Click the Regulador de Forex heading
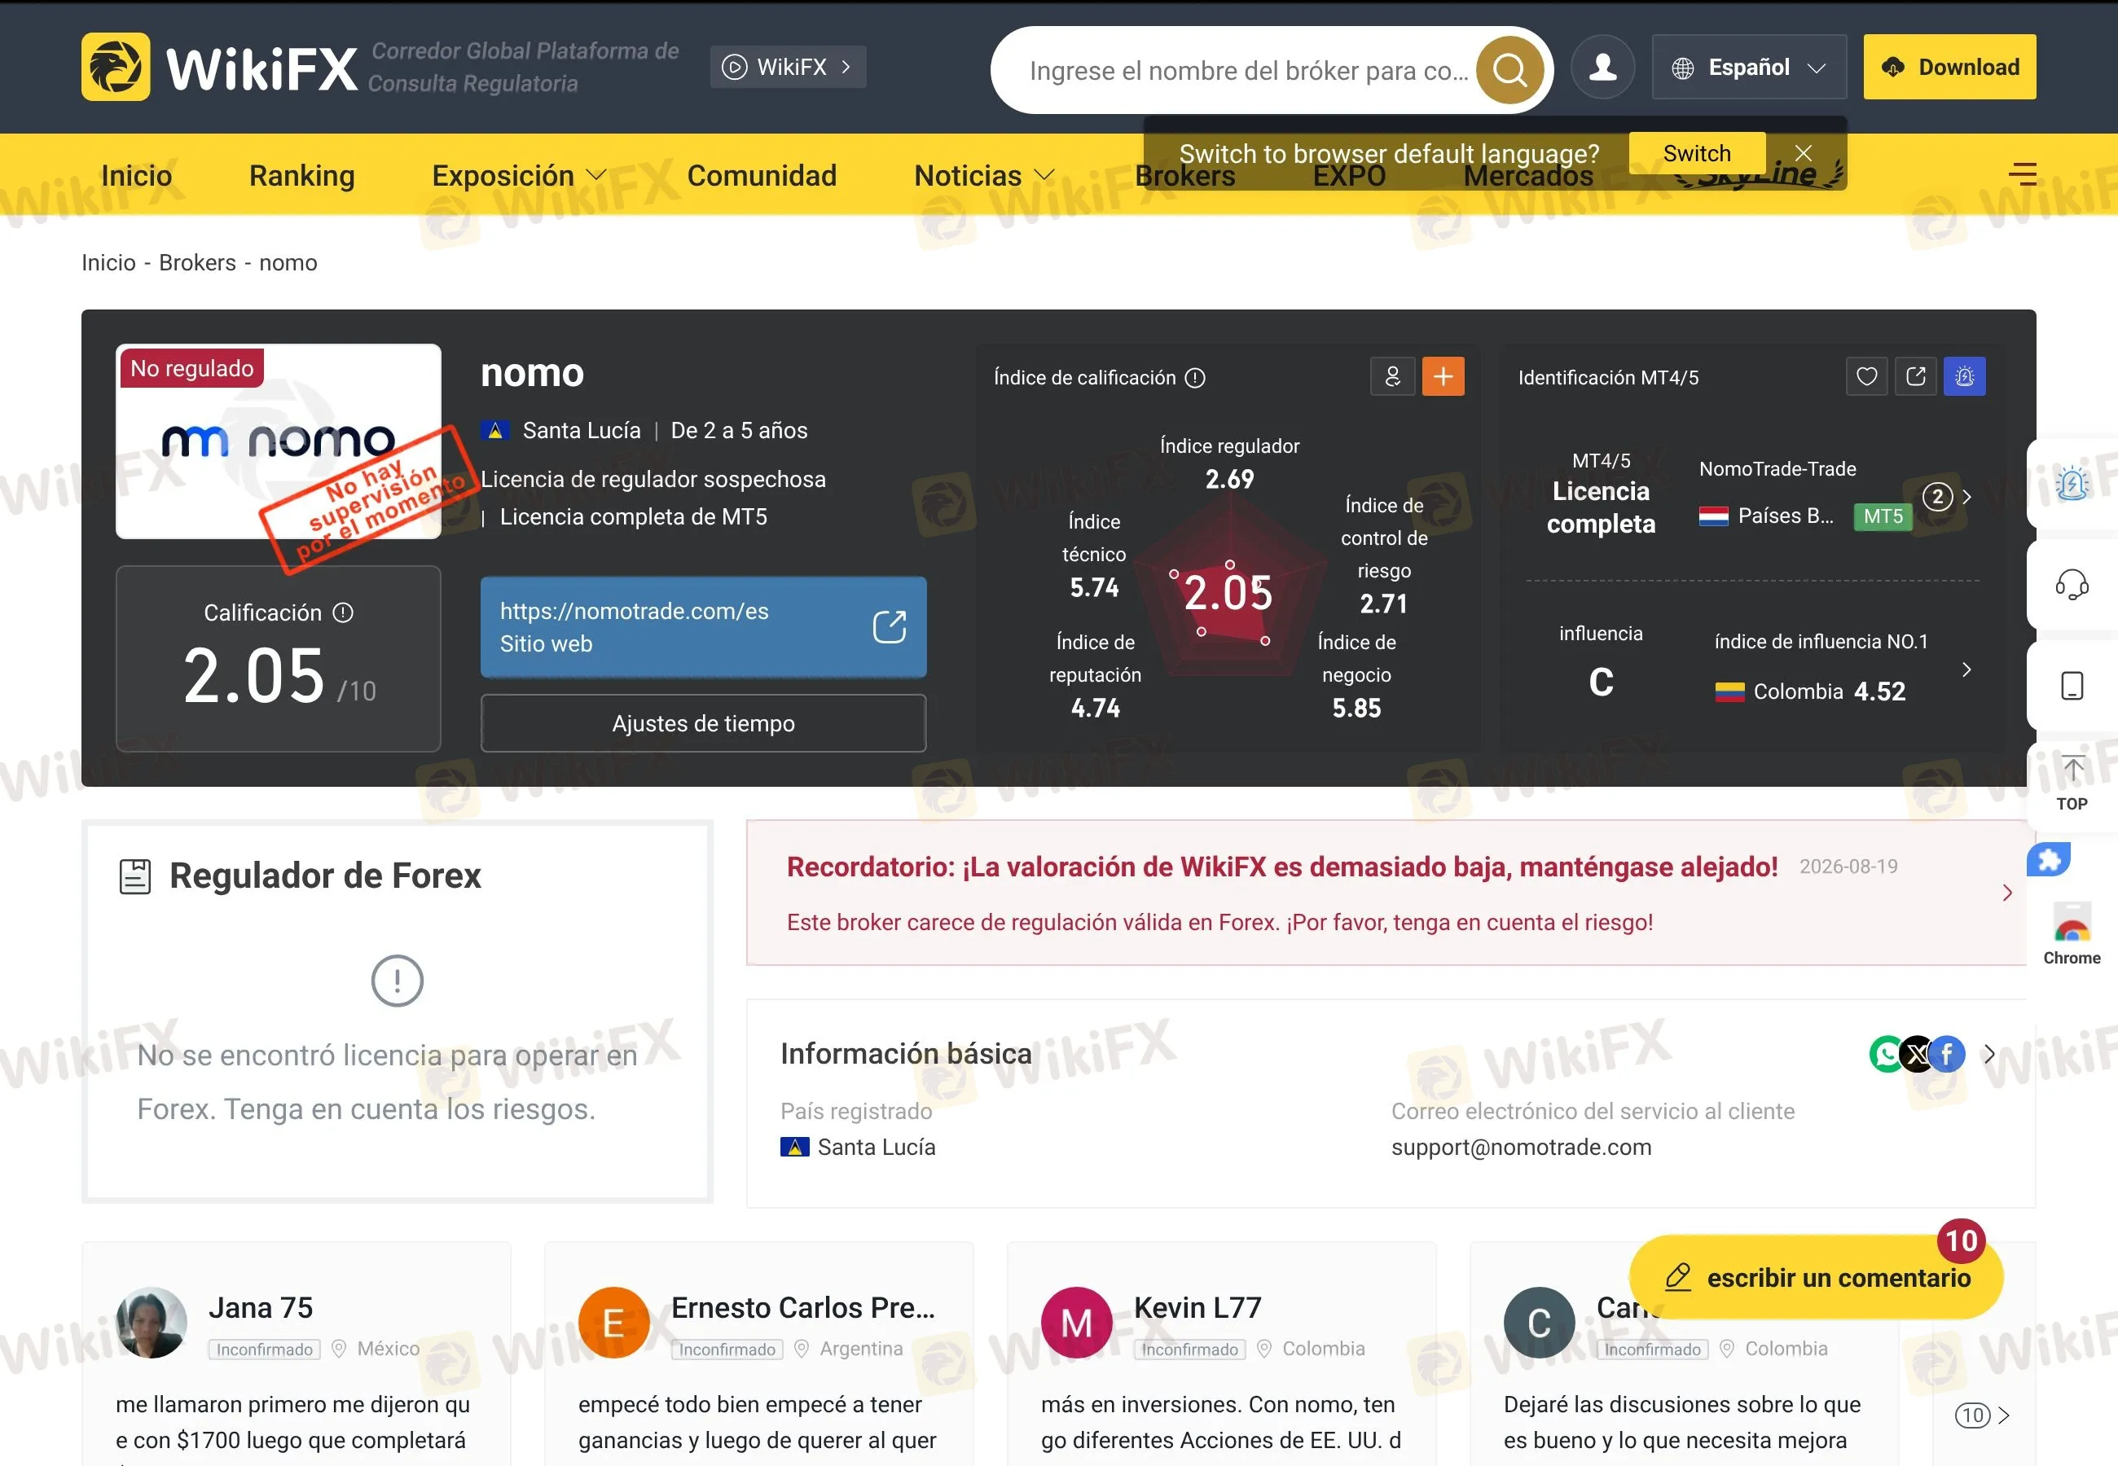 pos(325,876)
